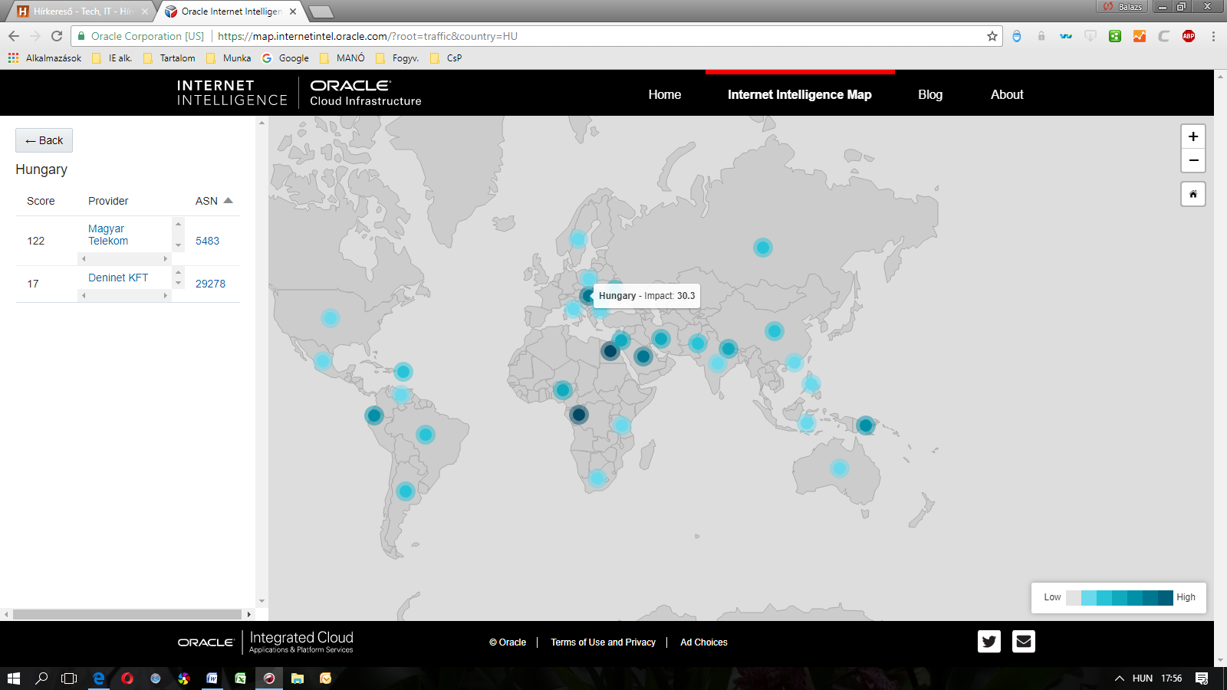Open ASN 5483 link
The height and width of the screenshot is (690, 1227).
pos(207,241)
